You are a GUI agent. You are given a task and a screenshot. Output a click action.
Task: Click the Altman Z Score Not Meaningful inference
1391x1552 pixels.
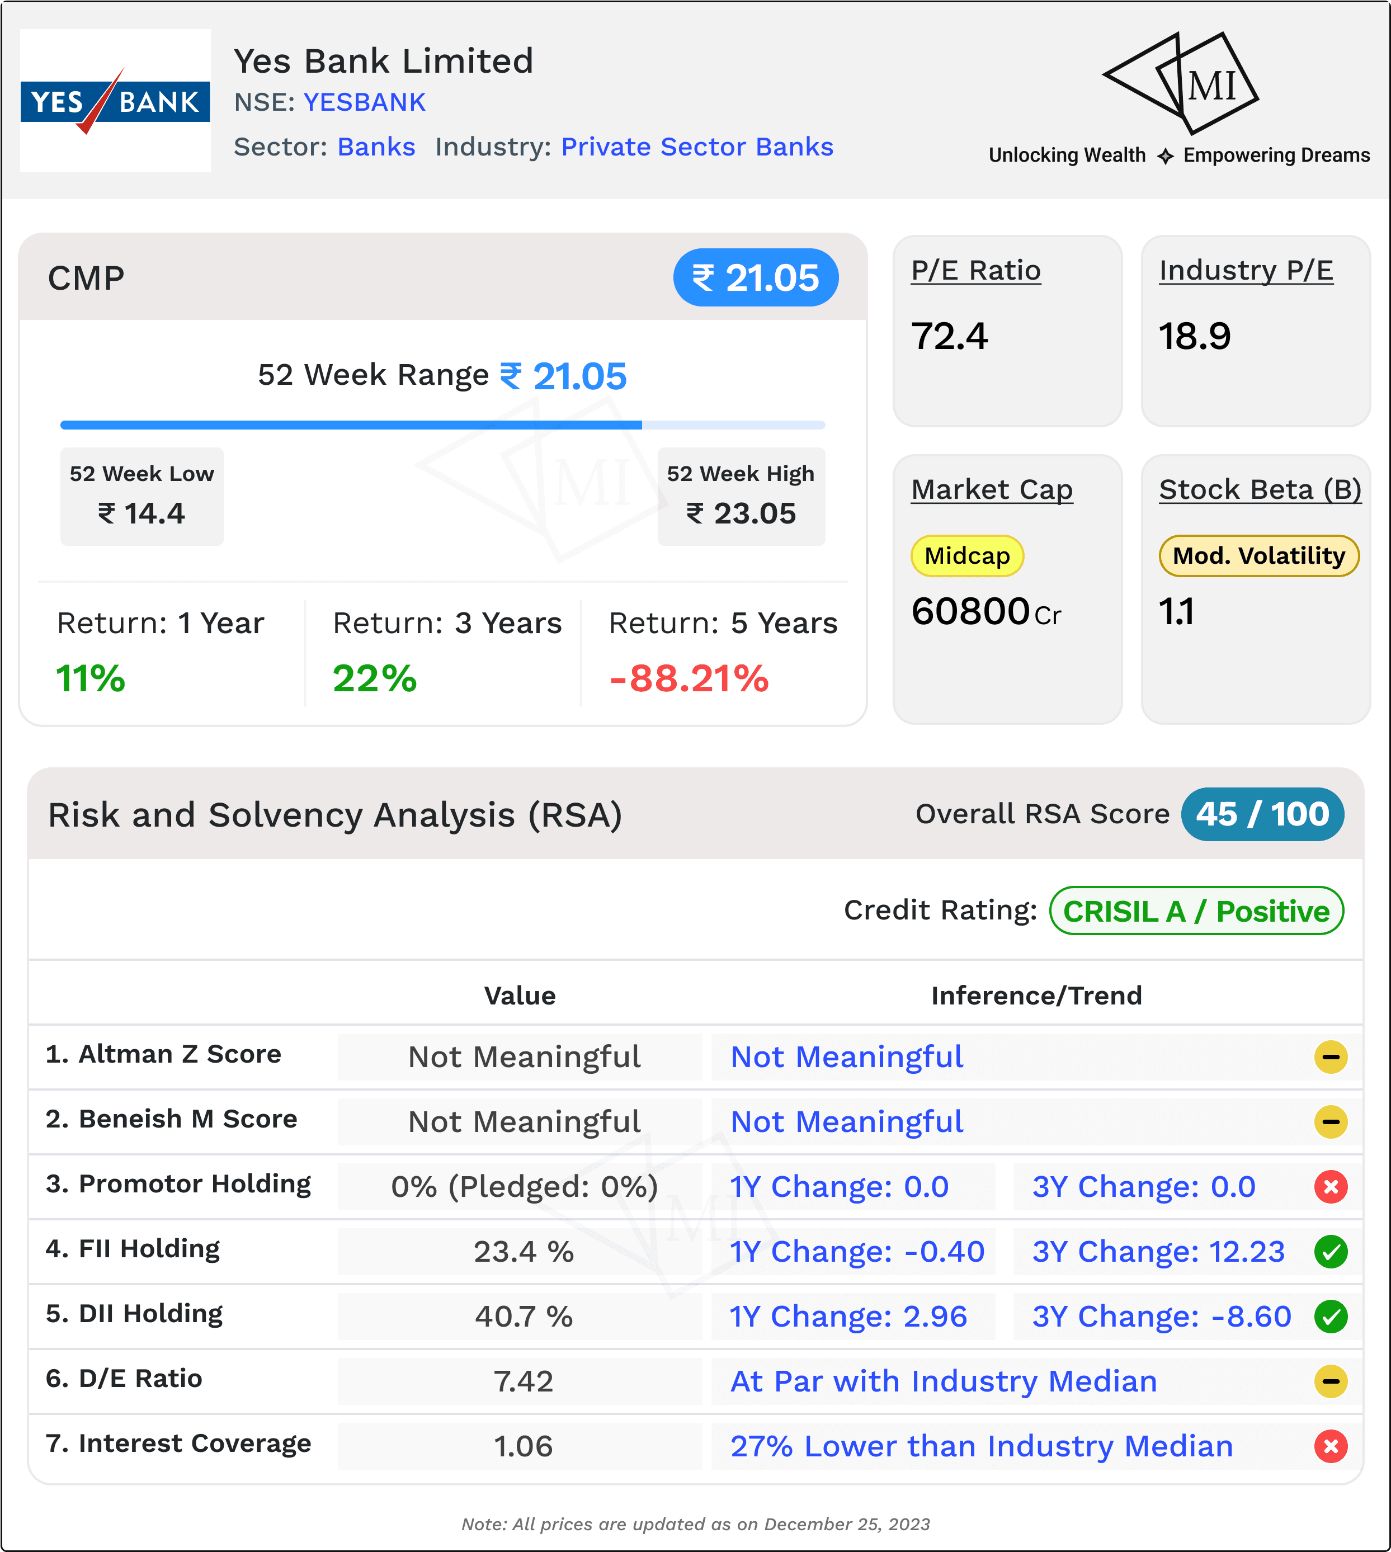[x=847, y=1057]
